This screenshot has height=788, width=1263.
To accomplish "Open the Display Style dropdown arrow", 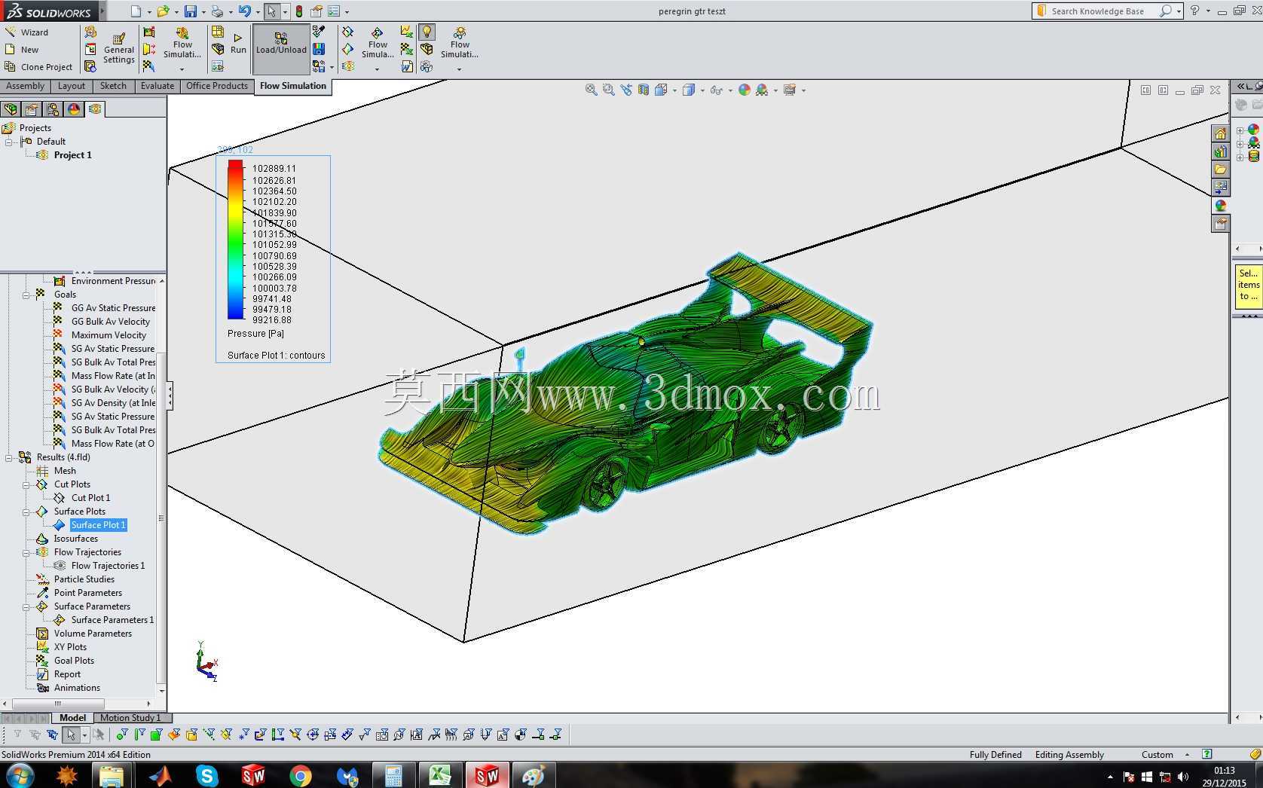I will pos(702,90).
